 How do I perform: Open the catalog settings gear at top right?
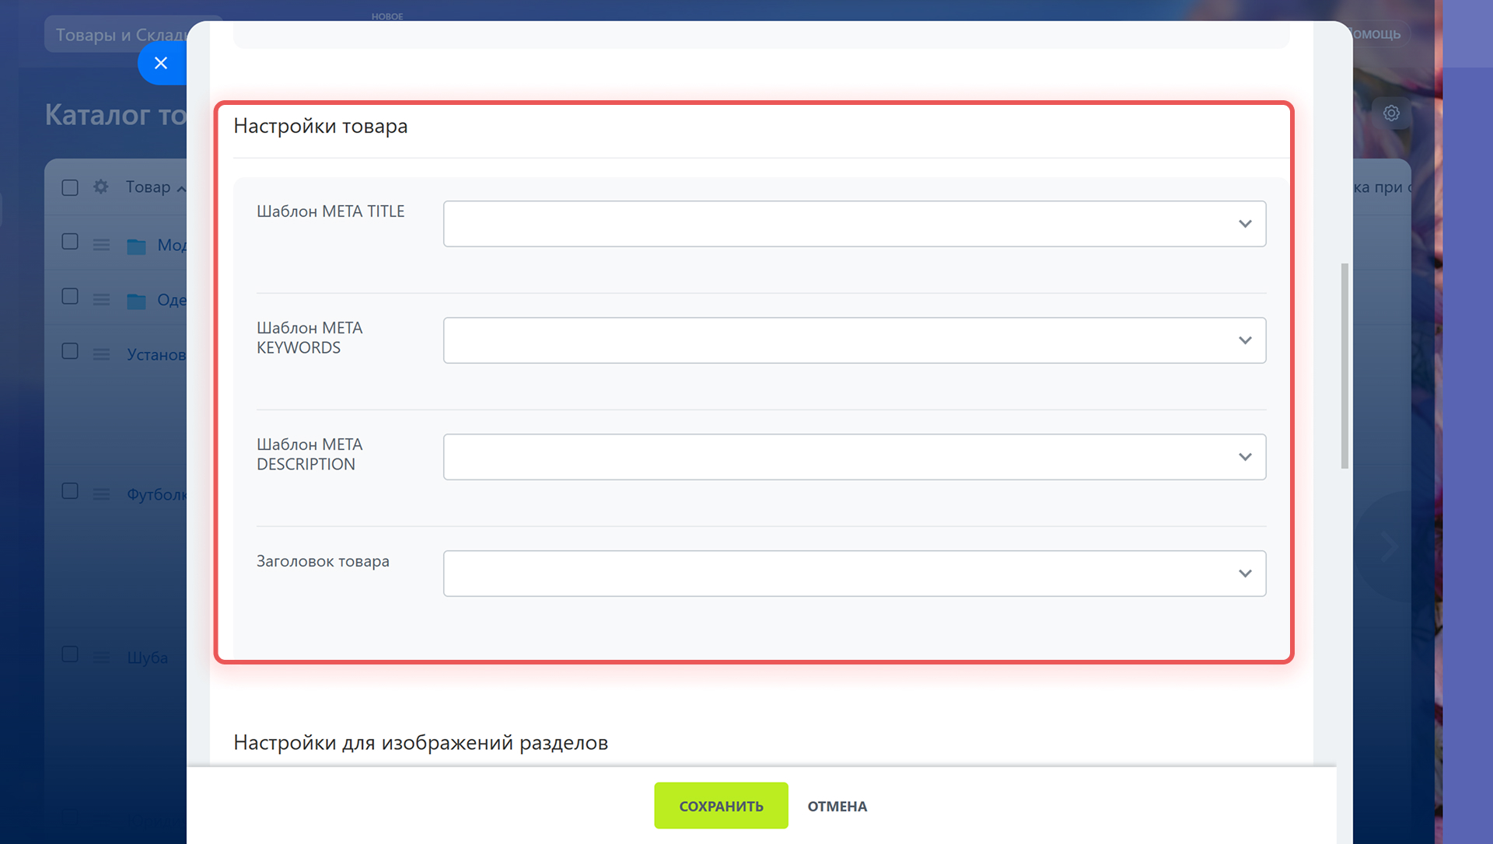[x=1391, y=113]
